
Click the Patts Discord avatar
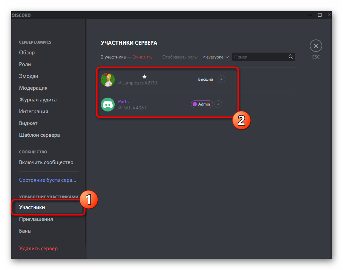(x=108, y=104)
